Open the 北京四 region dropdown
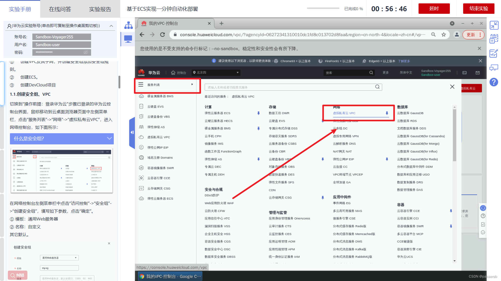Screen dimensions: 501x281 pyautogui.click(x=216, y=73)
